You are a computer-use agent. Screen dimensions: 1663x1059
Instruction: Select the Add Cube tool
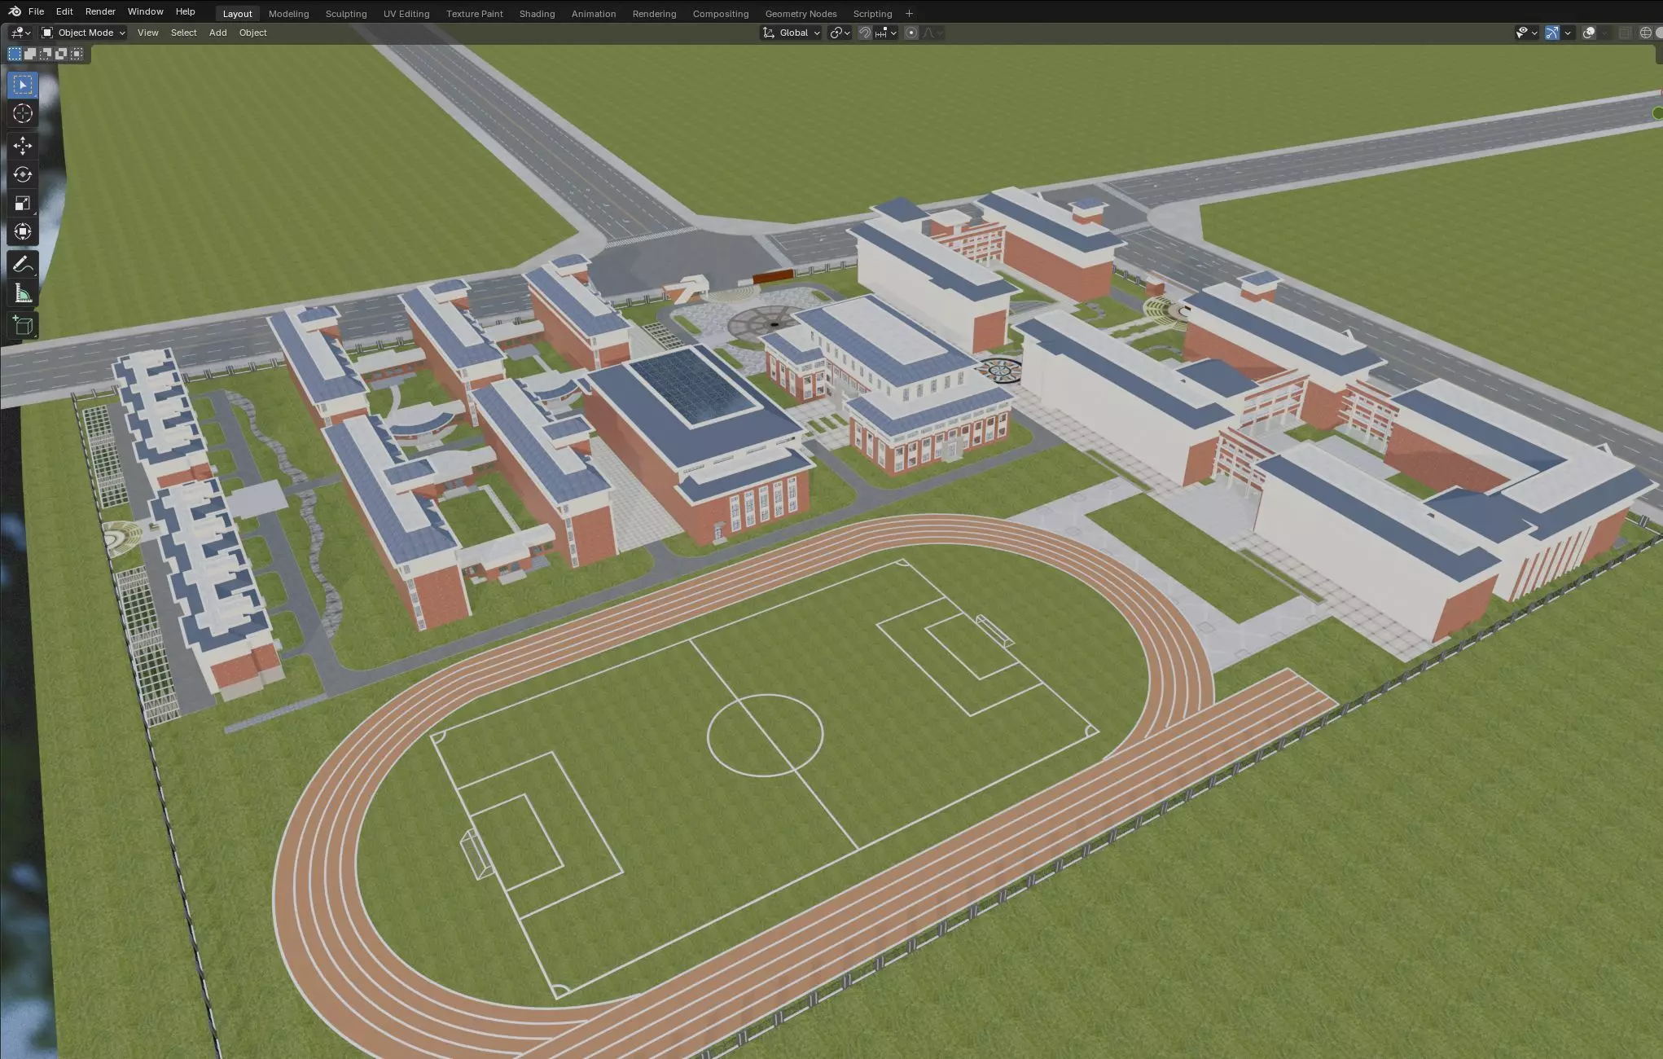[23, 326]
